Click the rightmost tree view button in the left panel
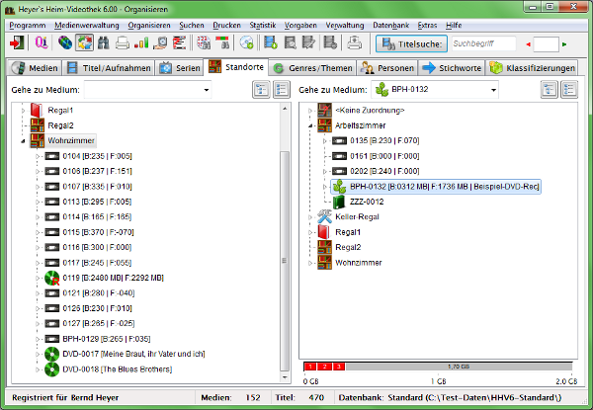The height and width of the screenshot is (410, 593). [x=281, y=90]
